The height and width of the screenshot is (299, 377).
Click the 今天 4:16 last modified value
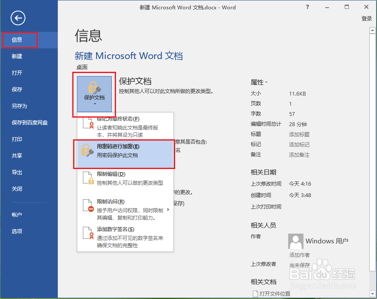[x=300, y=184]
